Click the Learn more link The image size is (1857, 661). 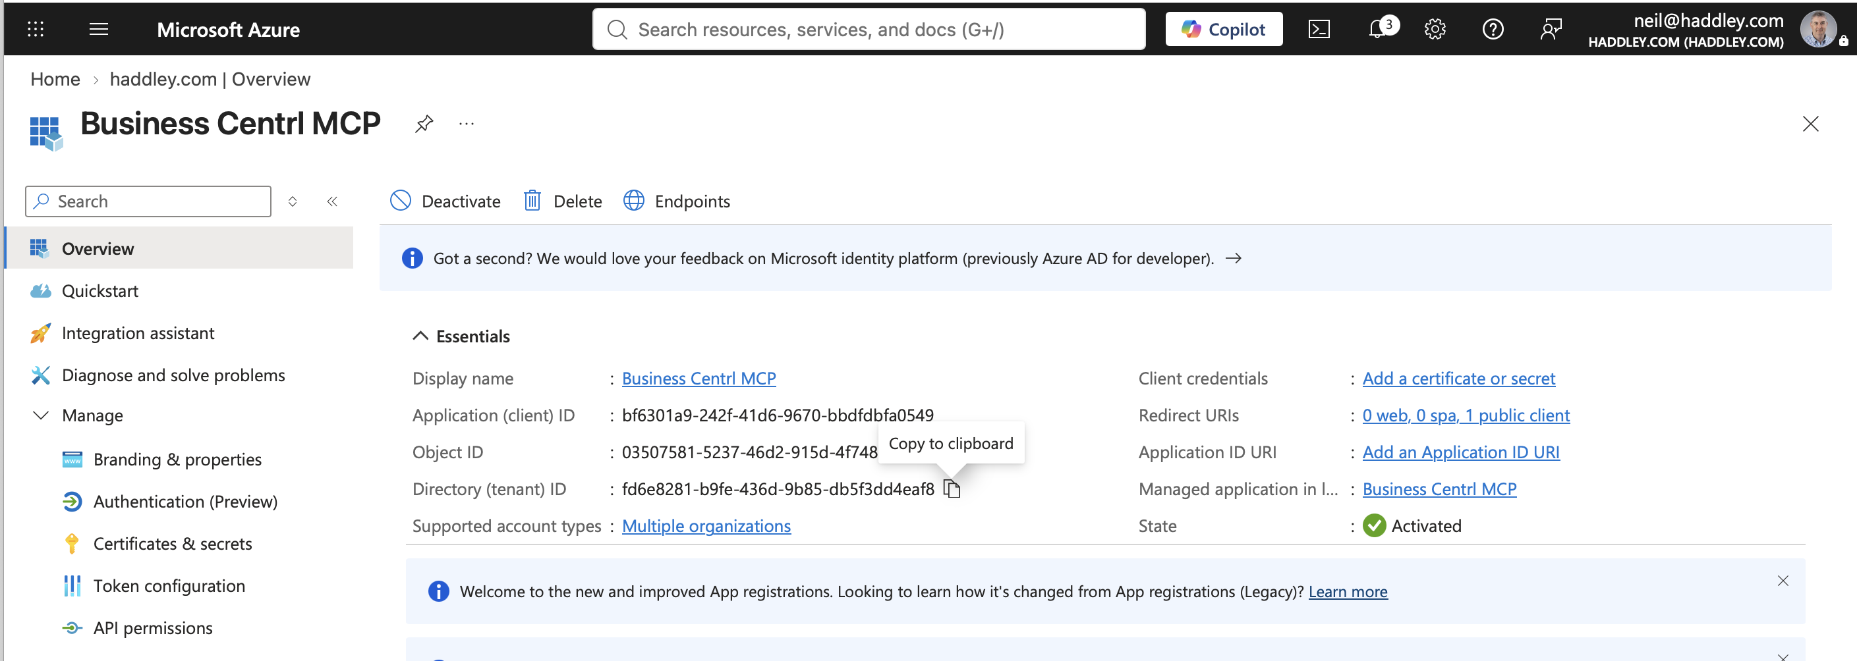1348,592
